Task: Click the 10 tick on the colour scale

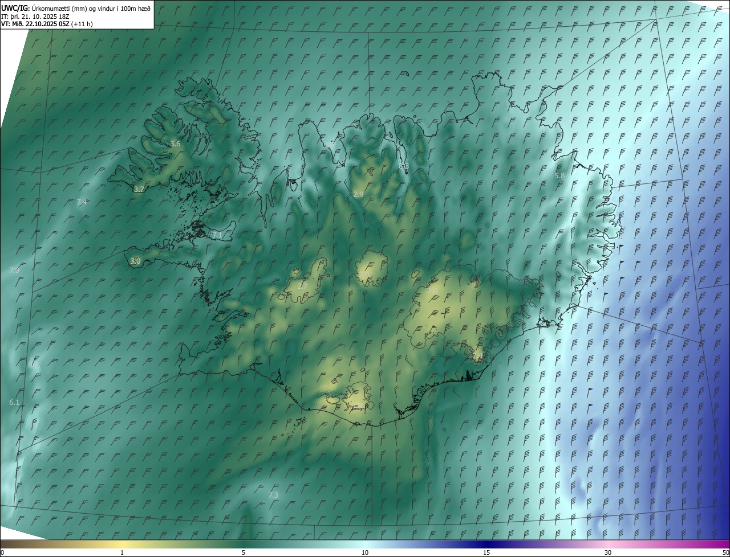Action: (x=365, y=553)
